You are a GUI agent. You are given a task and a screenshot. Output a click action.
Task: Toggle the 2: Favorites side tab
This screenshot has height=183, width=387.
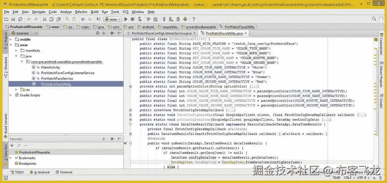(x=5, y=155)
